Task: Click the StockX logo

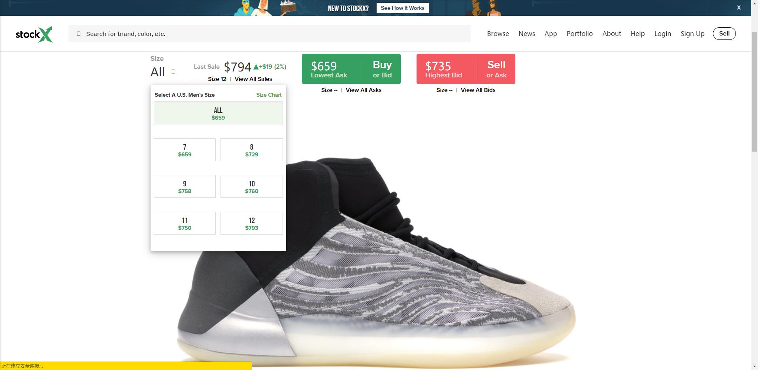Action: [x=34, y=34]
